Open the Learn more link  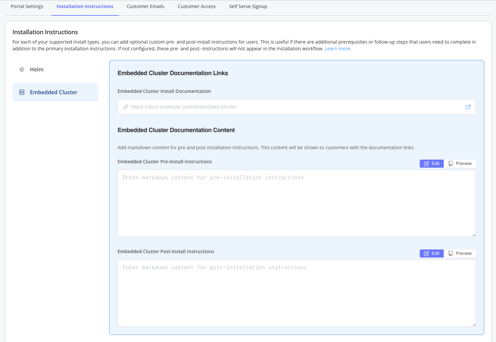coord(337,49)
